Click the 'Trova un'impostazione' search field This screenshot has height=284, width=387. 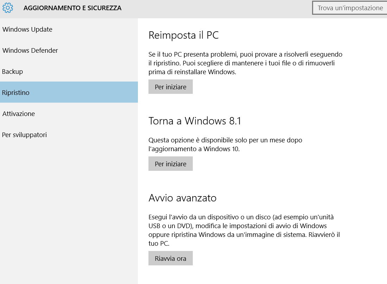pos(350,8)
